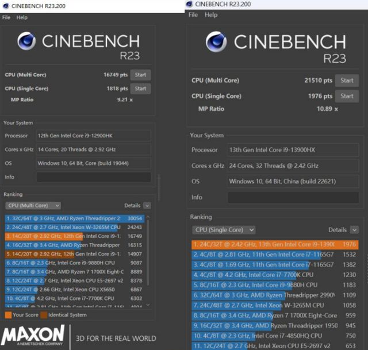Select highlighted ranking row 3 scoring 16749

click(75, 236)
